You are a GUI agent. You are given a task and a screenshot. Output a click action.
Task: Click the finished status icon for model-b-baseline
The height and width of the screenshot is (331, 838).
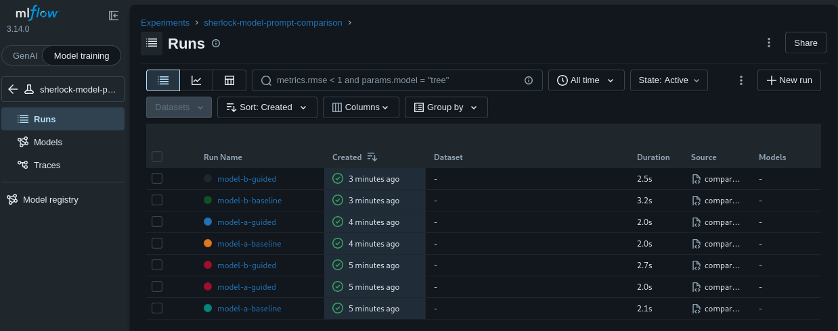coord(338,201)
